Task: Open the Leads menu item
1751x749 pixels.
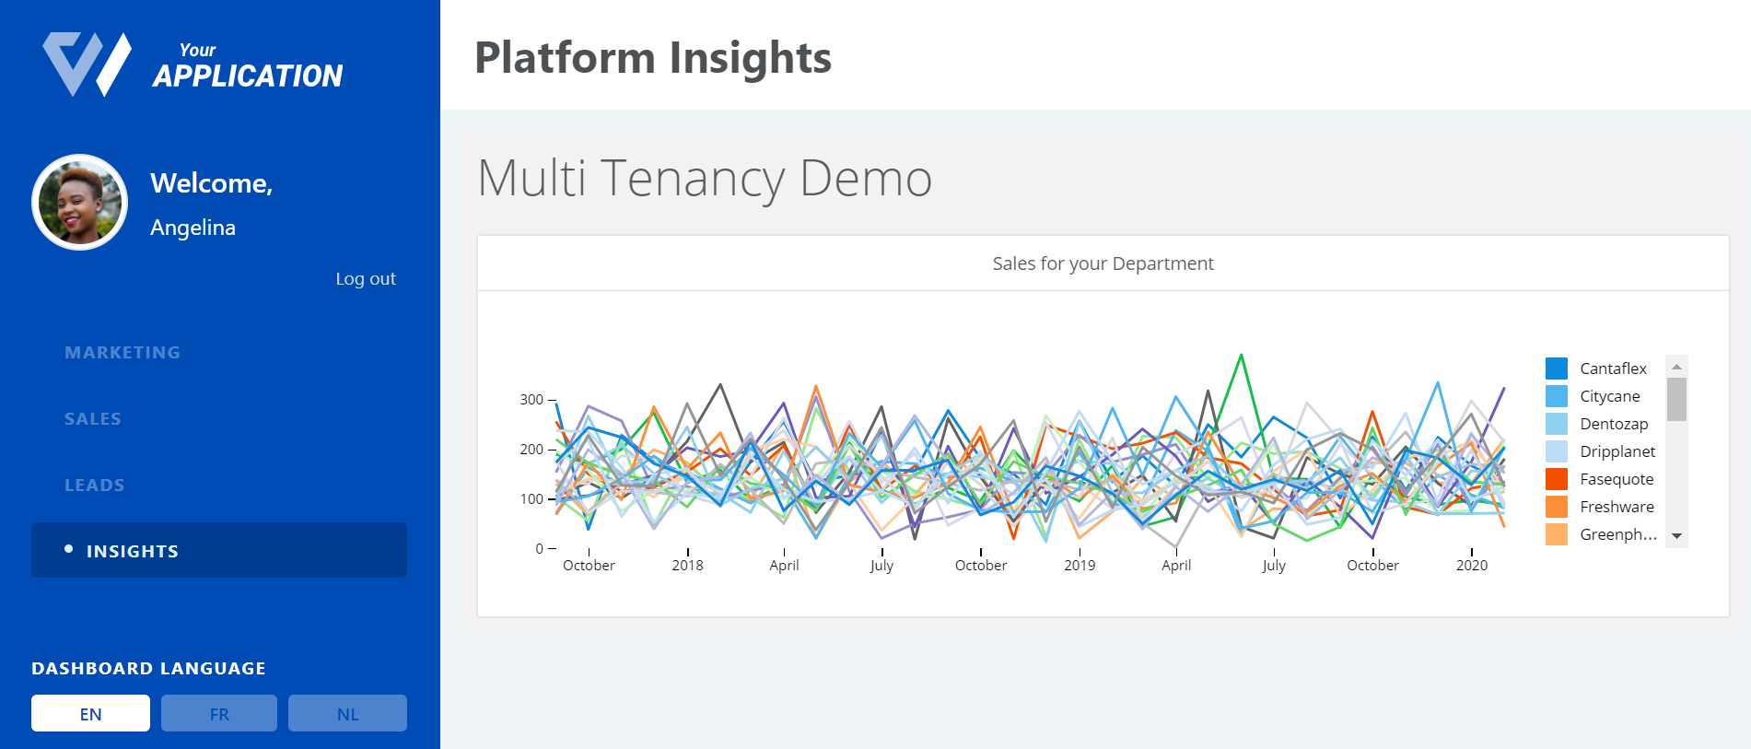Action: tap(95, 485)
